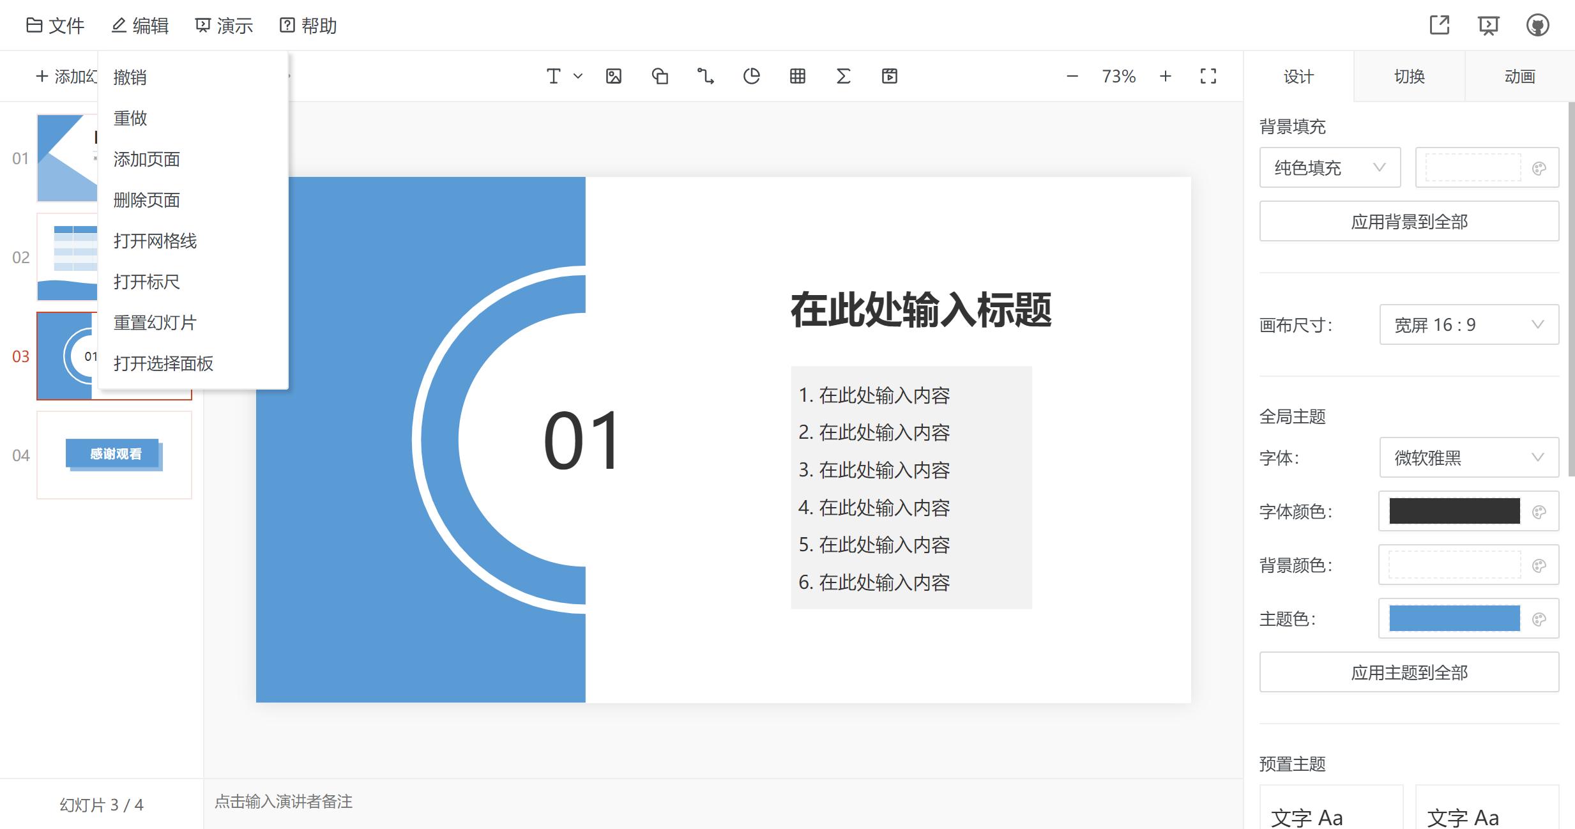The image size is (1575, 829).
Task: Insert an image using the toolbar icon
Action: click(x=613, y=76)
